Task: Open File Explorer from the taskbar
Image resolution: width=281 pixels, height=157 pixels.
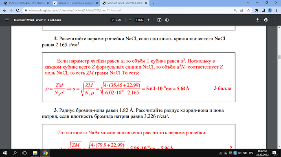Action: pos(35,153)
